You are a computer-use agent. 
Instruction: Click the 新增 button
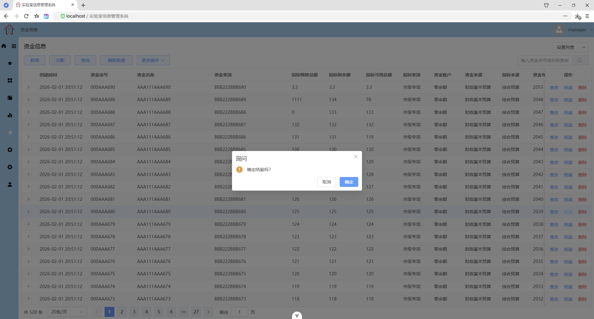point(35,60)
